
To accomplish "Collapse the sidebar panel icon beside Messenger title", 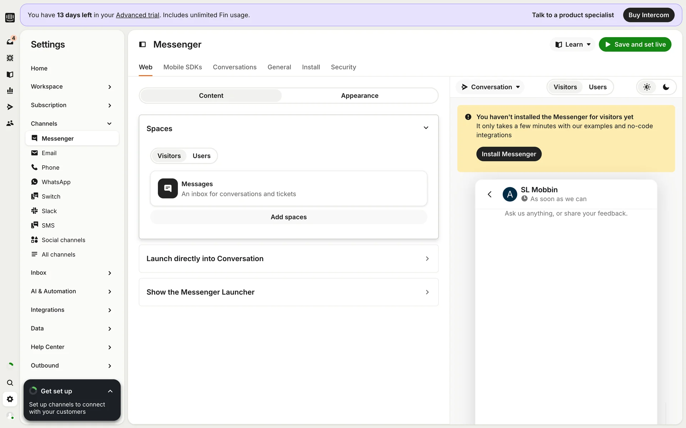I will 143,45.
